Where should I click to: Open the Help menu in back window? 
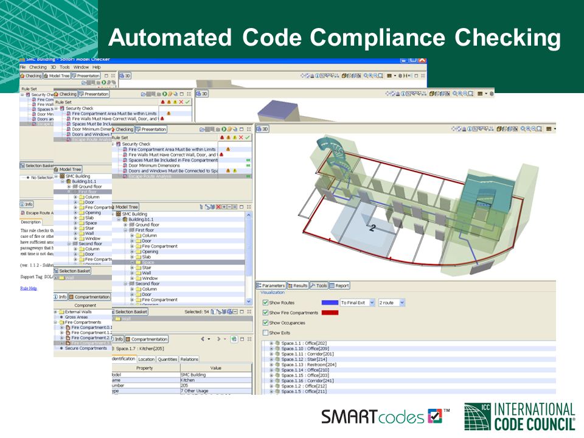click(97, 67)
